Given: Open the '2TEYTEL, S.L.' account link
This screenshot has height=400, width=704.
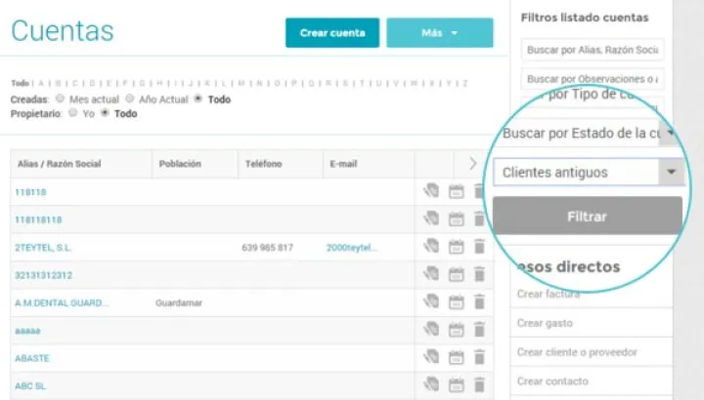Looking at the screenshot, I should 43,248.
